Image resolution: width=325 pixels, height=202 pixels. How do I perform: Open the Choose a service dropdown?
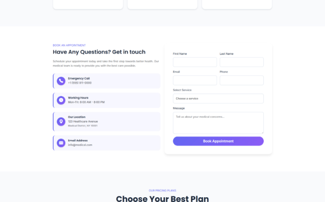click(218, 99)
